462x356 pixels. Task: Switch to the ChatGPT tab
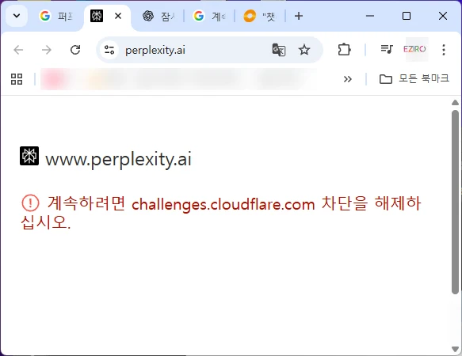[158, 16]
